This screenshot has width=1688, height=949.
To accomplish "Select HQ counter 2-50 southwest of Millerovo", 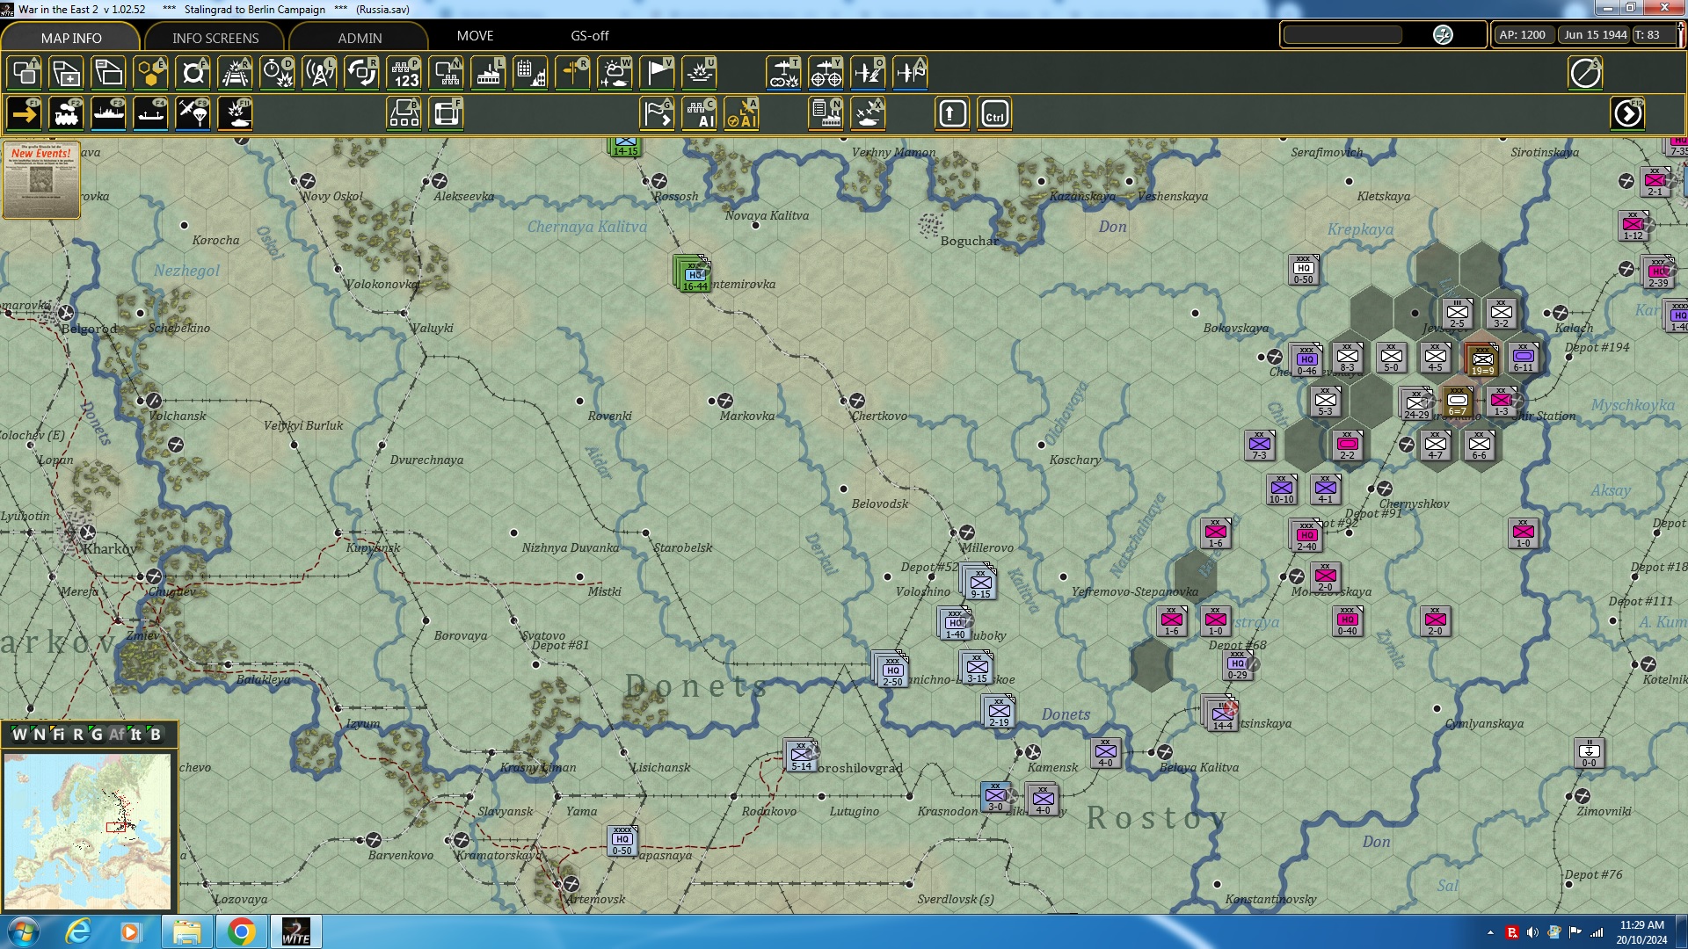I will (x=892, y=670).
